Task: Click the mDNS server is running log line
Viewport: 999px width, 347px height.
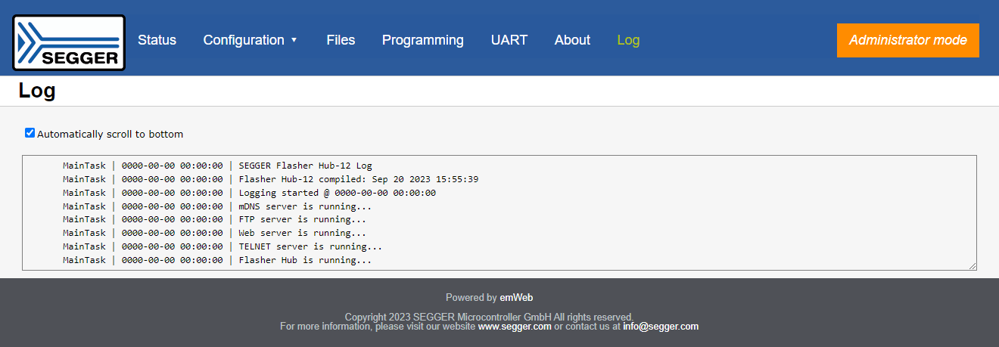Action: pyautogui.click(x=305, y=206)
